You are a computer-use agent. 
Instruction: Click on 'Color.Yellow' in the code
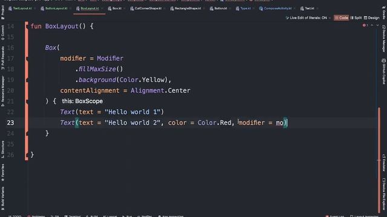(x=142, y=80)
